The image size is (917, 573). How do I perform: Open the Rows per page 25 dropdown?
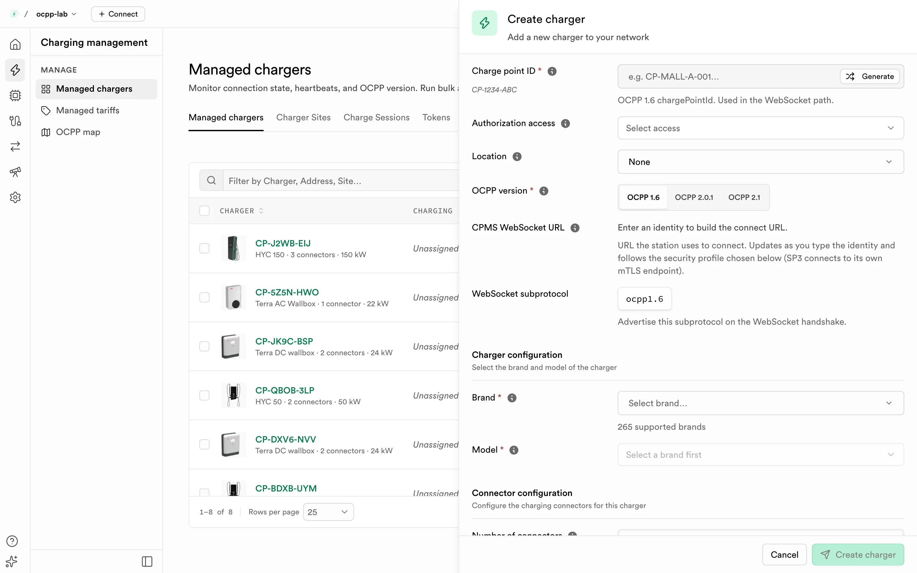tap(328, 512)
